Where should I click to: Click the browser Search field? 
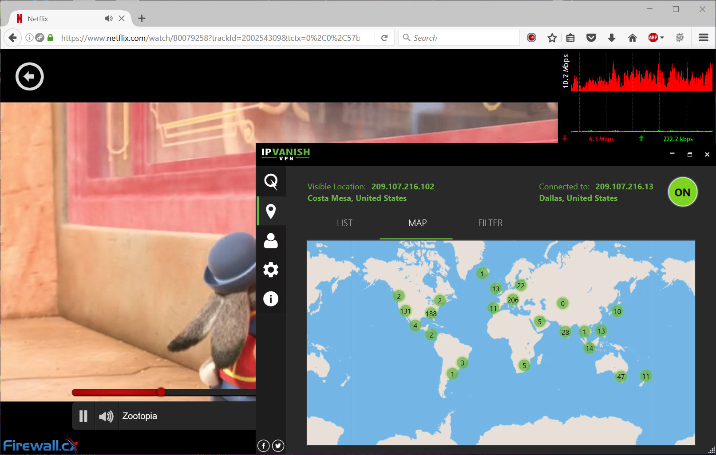459,38
